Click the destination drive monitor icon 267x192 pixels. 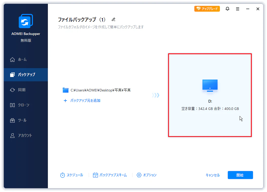[210, 86]
